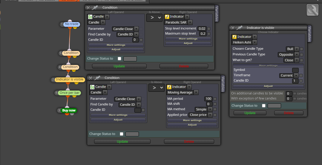Open Variables tab on Moving Average Condition panel
This screenshot has height=165, width=322.
[x=223, y=84]
